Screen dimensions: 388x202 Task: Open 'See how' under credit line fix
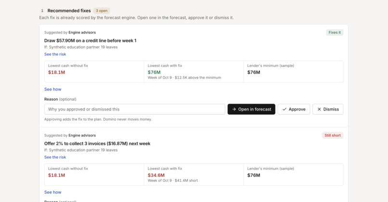[x=52, y=89]
